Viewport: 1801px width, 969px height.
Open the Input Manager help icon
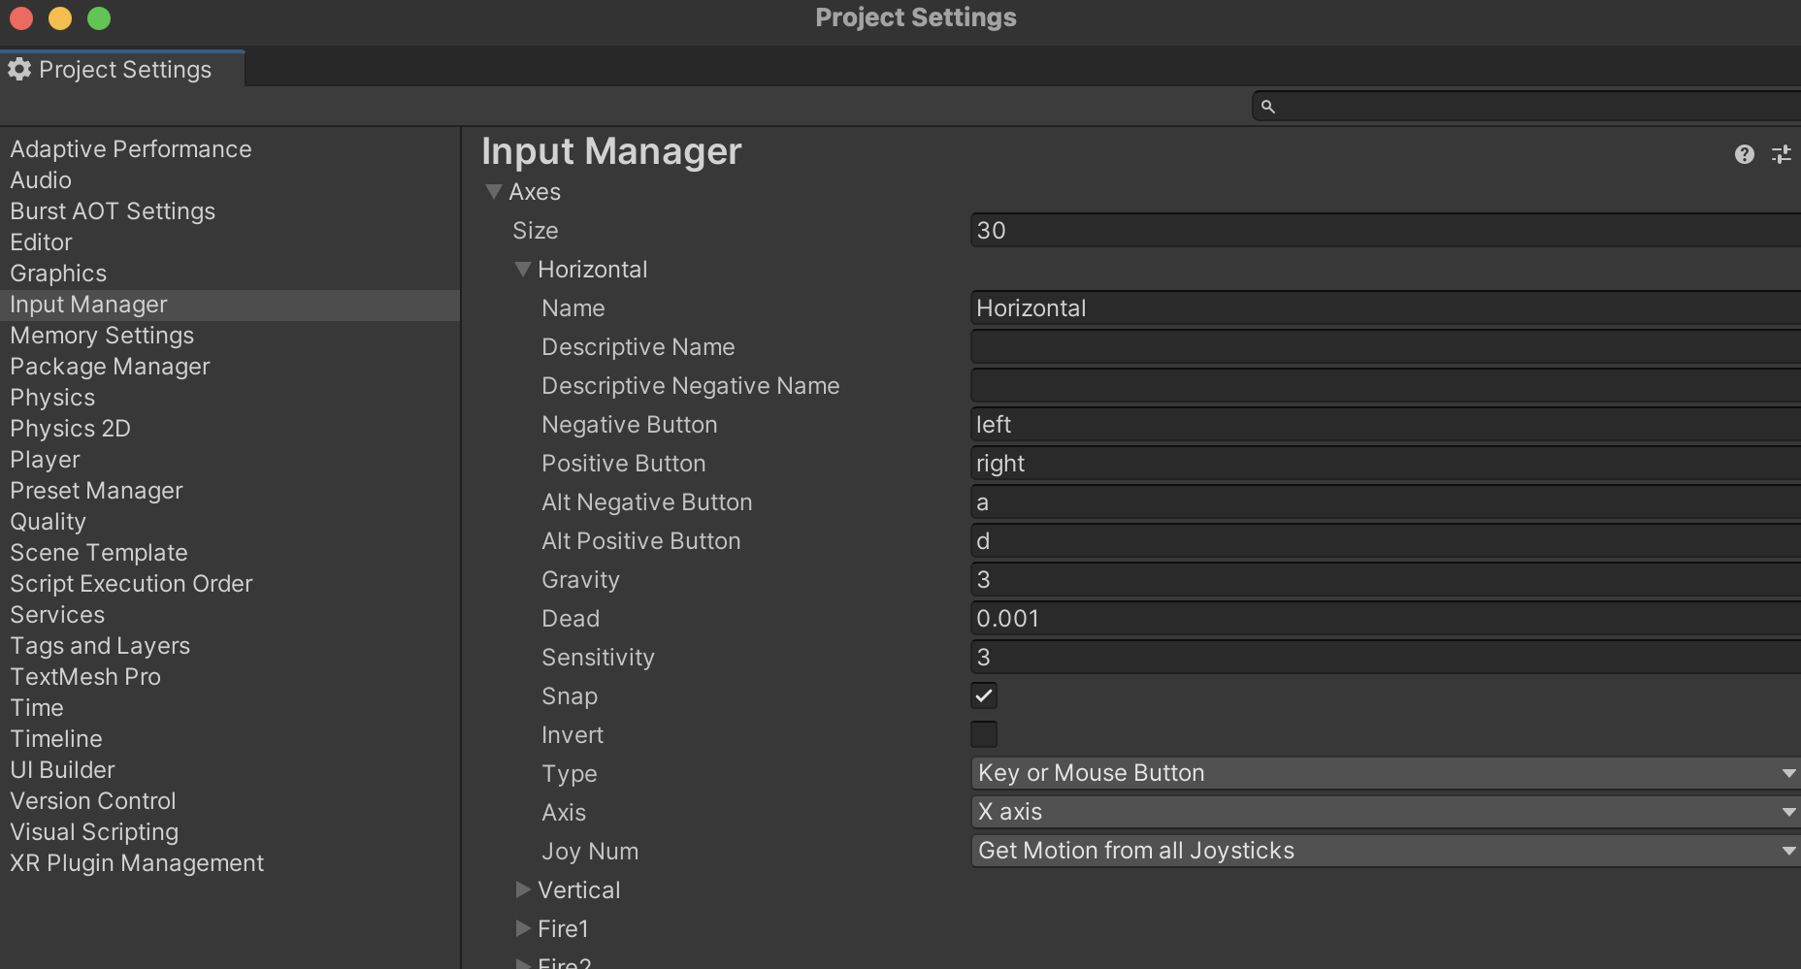click(1744, 154)
